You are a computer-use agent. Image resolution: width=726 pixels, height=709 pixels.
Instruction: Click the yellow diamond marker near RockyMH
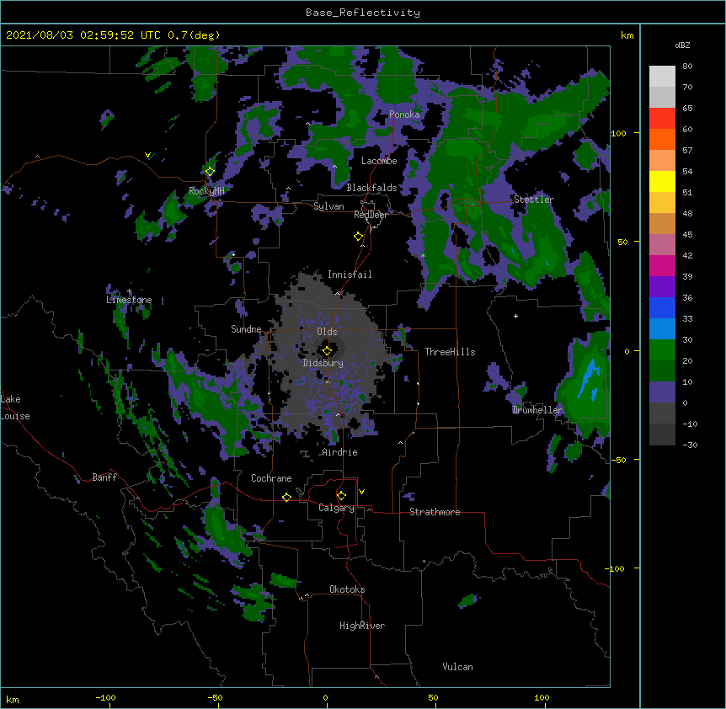pos(210,171)
